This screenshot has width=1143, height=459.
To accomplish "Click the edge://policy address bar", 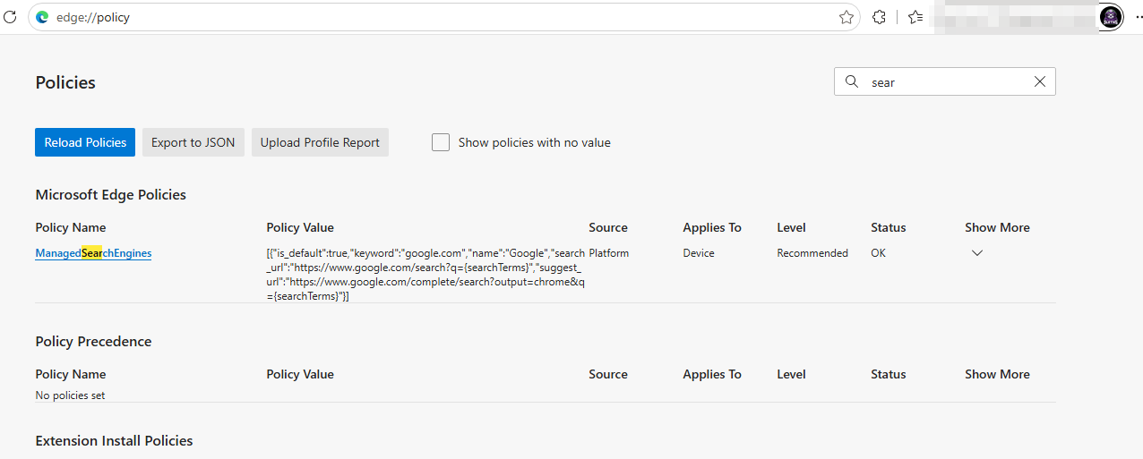I will pyautogui.click(x=443, y=17).
